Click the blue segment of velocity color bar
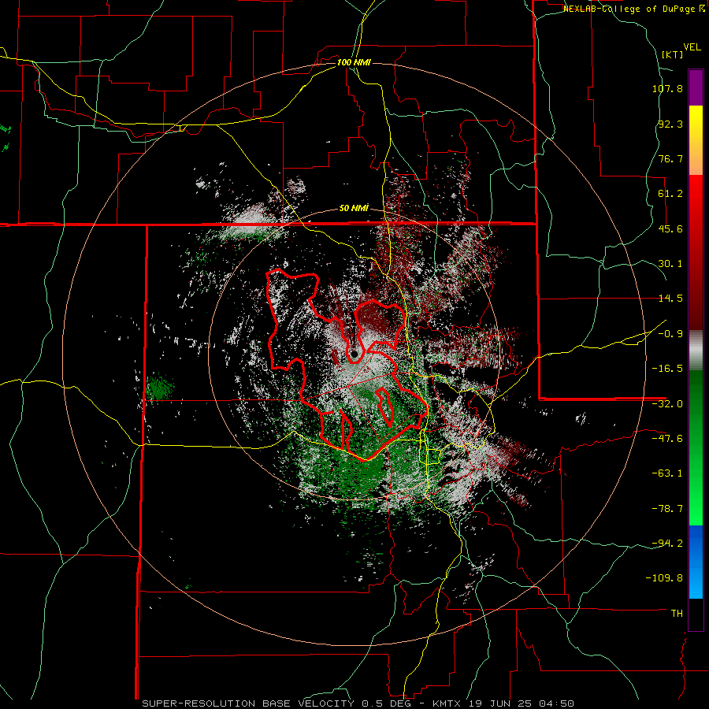This screenshot has width=709, height=709. [x=696, y=562]
